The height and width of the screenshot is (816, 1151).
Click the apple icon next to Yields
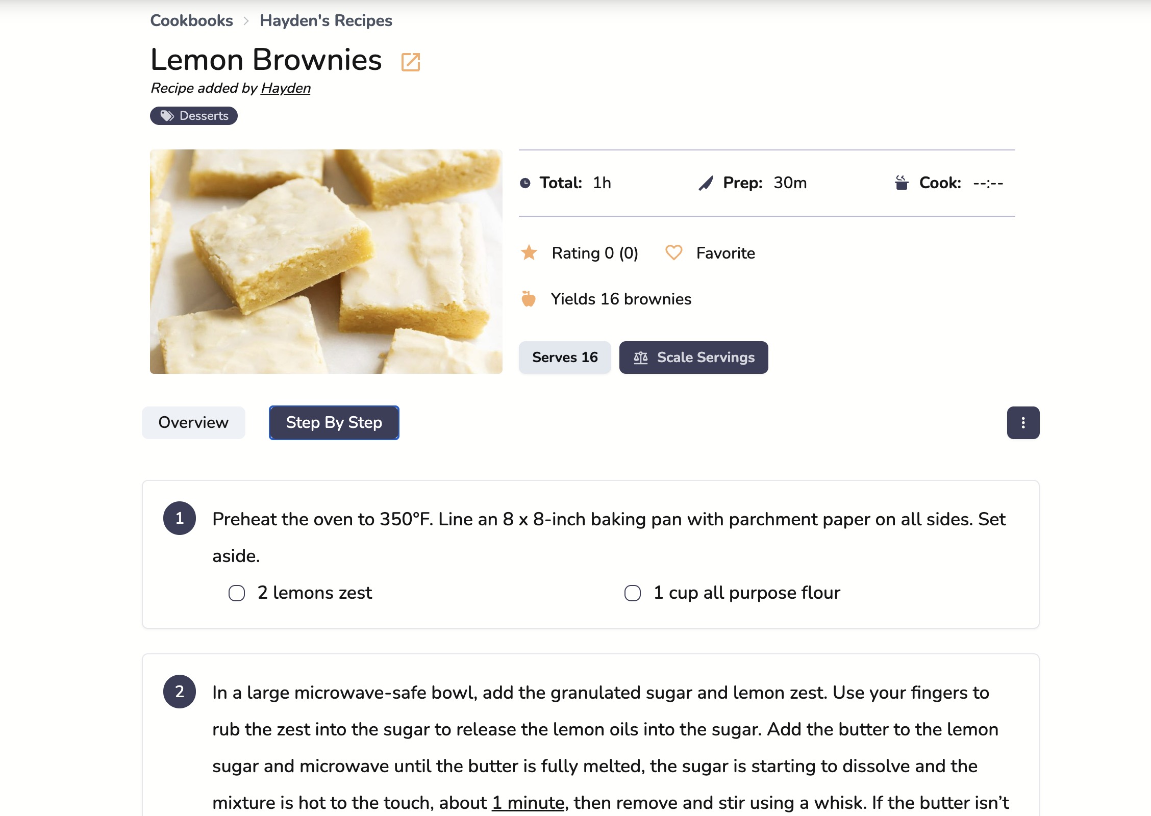(529, 299)
